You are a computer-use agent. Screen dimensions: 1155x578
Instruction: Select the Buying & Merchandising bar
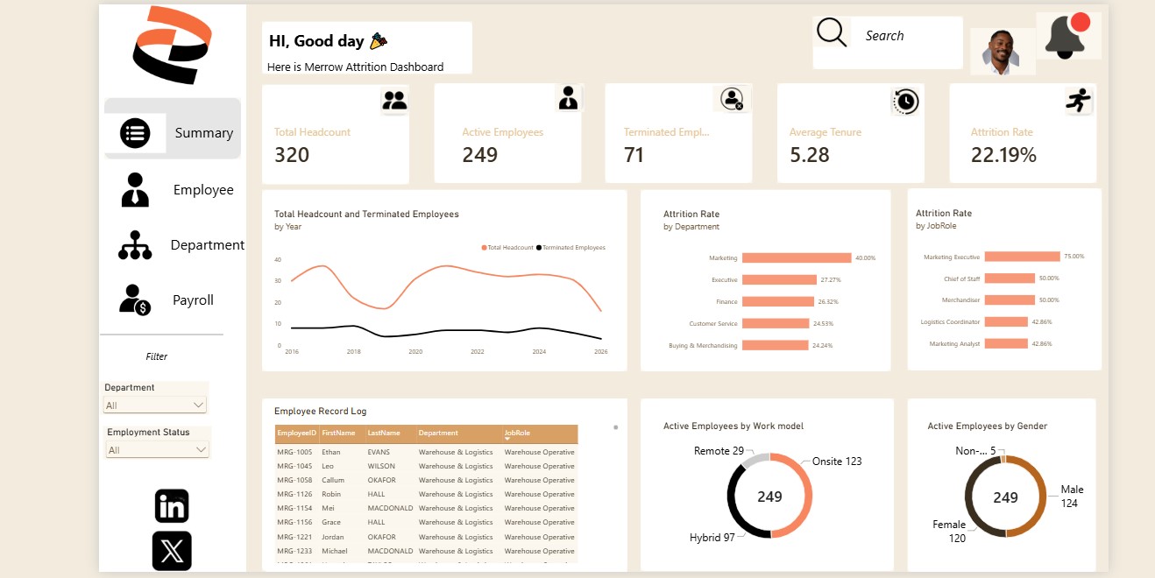tap(775, 345)
